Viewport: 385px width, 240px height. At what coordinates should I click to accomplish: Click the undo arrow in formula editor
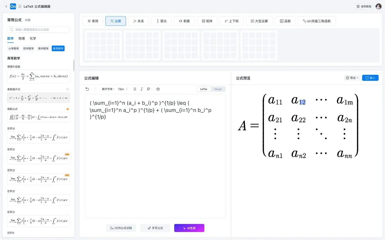tap(87, 89)
